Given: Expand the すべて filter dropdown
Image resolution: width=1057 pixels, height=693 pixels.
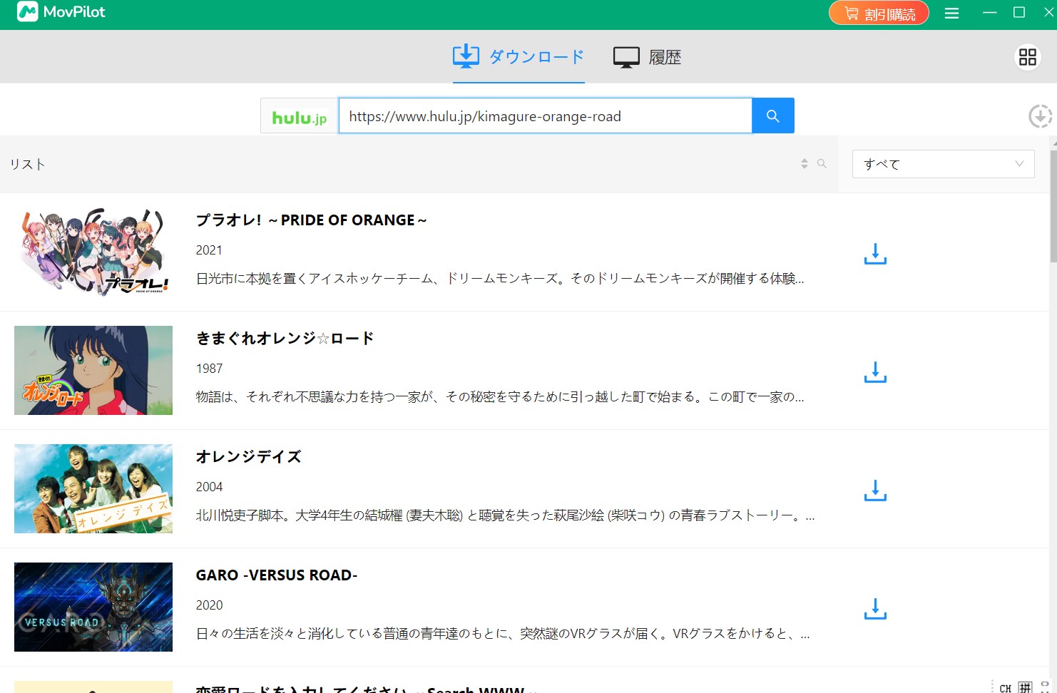Looking at the screenshot, I should [943, 164].
